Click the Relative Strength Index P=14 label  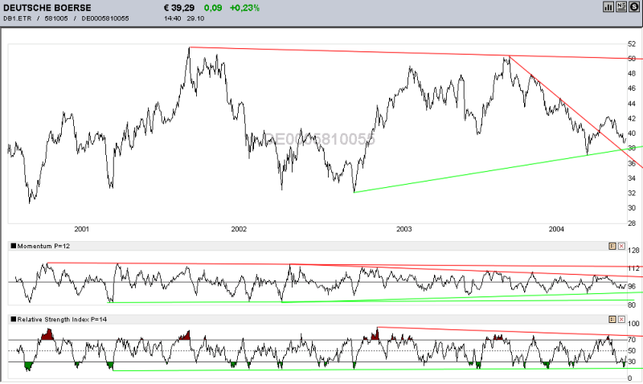62,319
